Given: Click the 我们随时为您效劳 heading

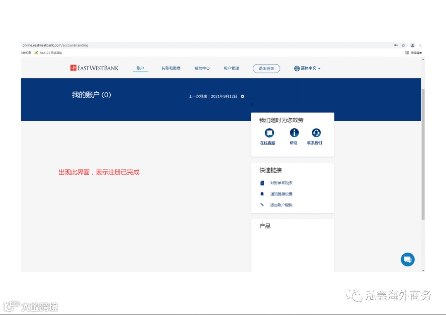Looking at the screenshot, I should pos(281,120).
